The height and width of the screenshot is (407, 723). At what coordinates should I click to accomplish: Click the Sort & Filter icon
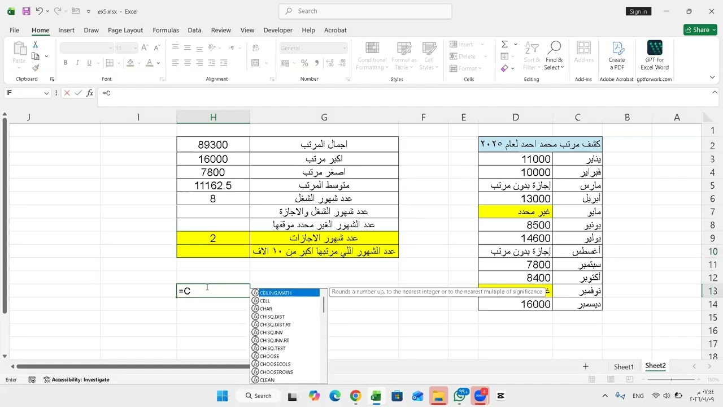(x=532, y=56)
